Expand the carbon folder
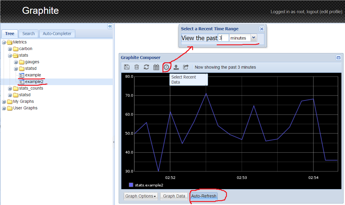 click(x=10, y=49)
